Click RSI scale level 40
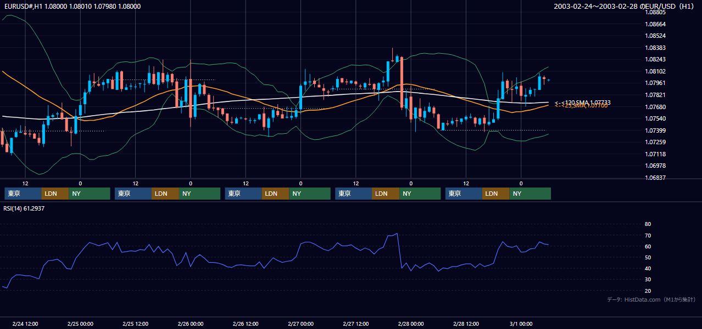 (x=648, y=268)
